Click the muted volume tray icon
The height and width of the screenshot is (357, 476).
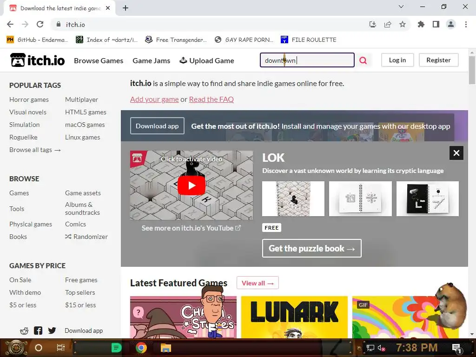381,348
